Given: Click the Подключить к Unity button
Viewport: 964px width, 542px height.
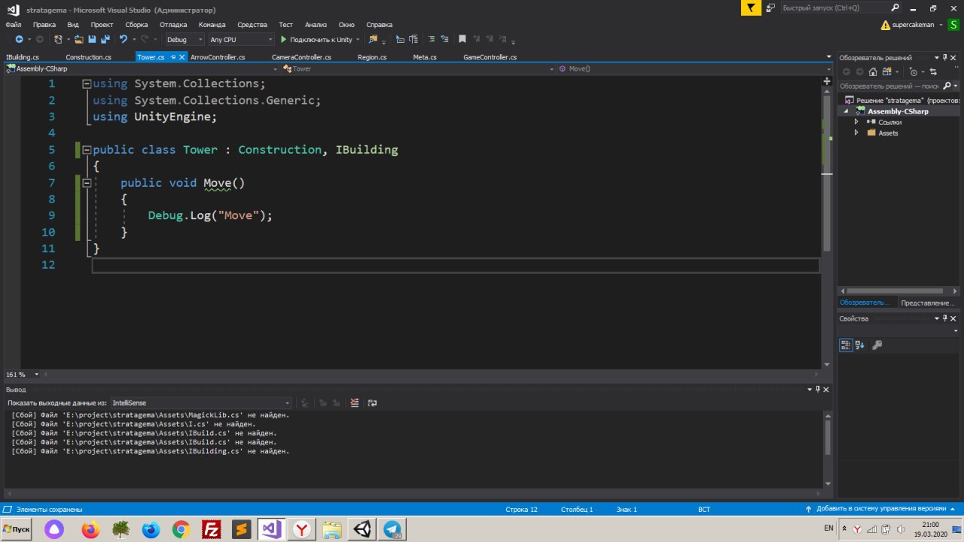Looking at the screenshot, I should pyautogui.click(x=316, y=39).
